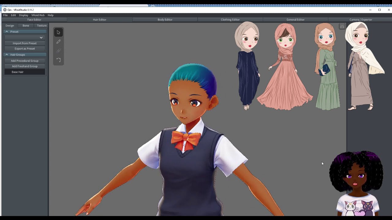This screenshot has width=392, height=220.
Task: Open the preset dropdown list
Action: [x=24, y=37]
